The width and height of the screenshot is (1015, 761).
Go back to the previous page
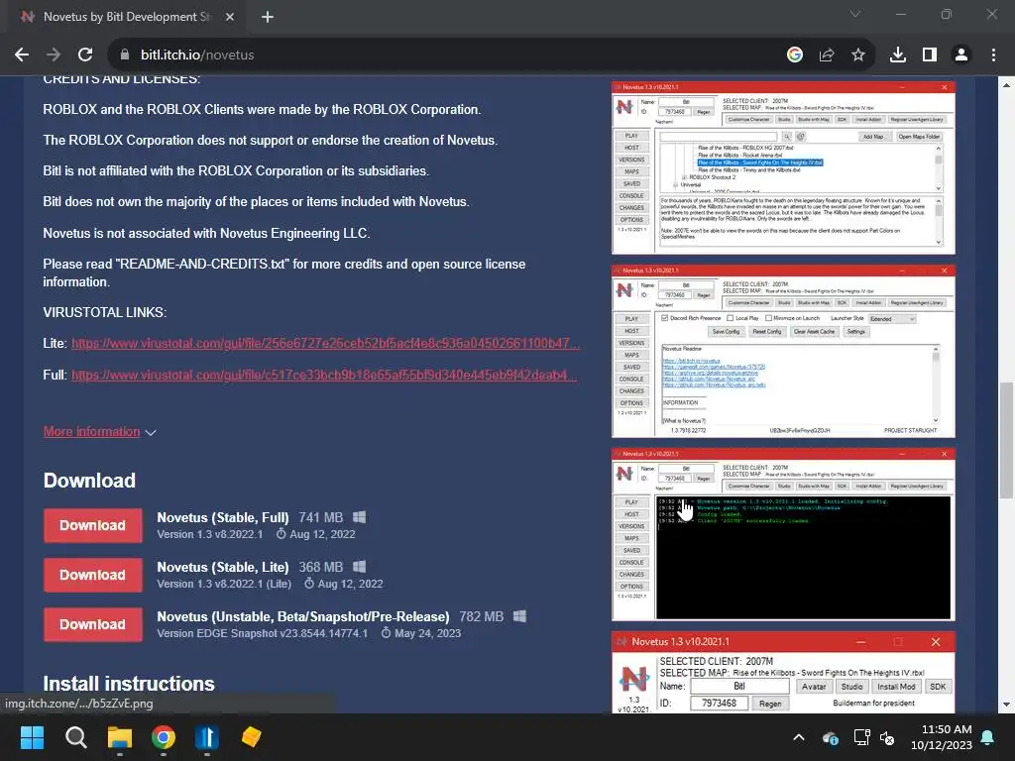pyautogui.click(x=22, y=55)
